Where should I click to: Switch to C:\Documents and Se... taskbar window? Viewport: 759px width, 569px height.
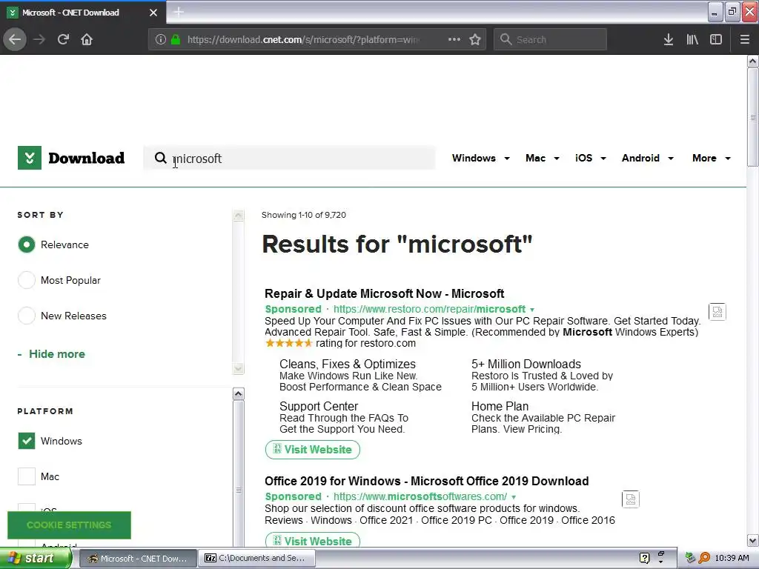(x=258, y=558)
